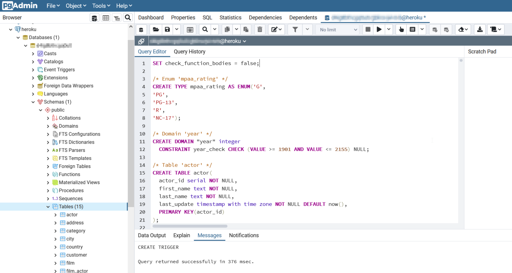This screenshot has width=512, height=273.
Task: Click the Find magnifier icon in the query toolbar
Action: 205,30
